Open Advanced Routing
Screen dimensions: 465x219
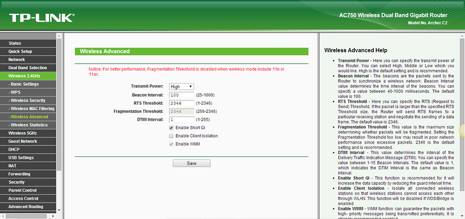tap(28, 206)
